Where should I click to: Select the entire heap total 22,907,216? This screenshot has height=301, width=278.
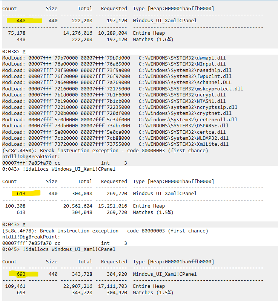click(78, 286)
